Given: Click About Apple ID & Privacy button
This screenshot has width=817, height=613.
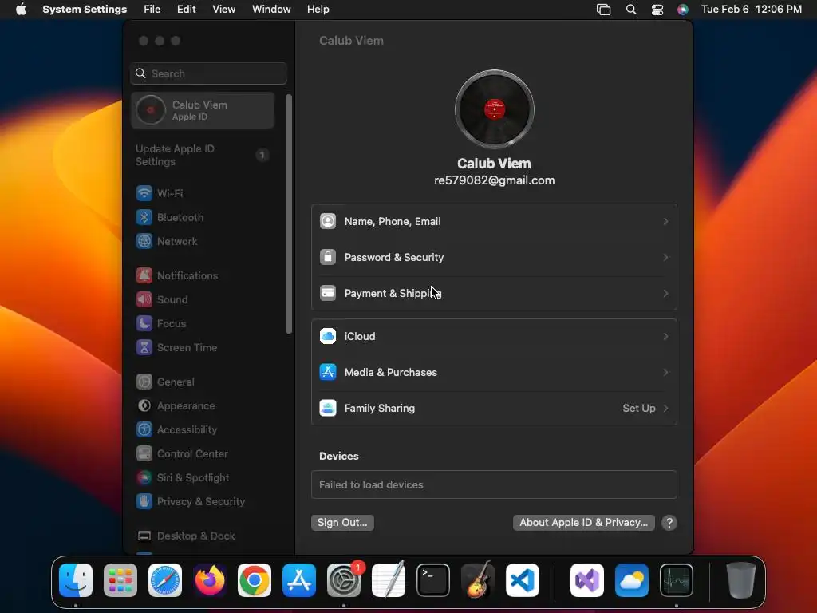Looking at the screenshot, I should pos(583,523).
